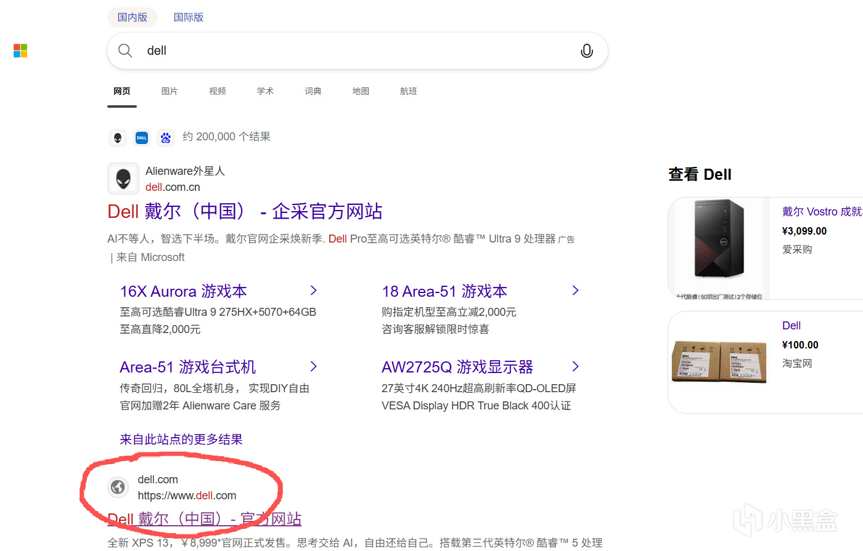Image resolution: width=863 pixels, height=551 pixels.
Task: Open Dell 戴尔（中国）- 企采官方网站 link
Action: point(245,211)
